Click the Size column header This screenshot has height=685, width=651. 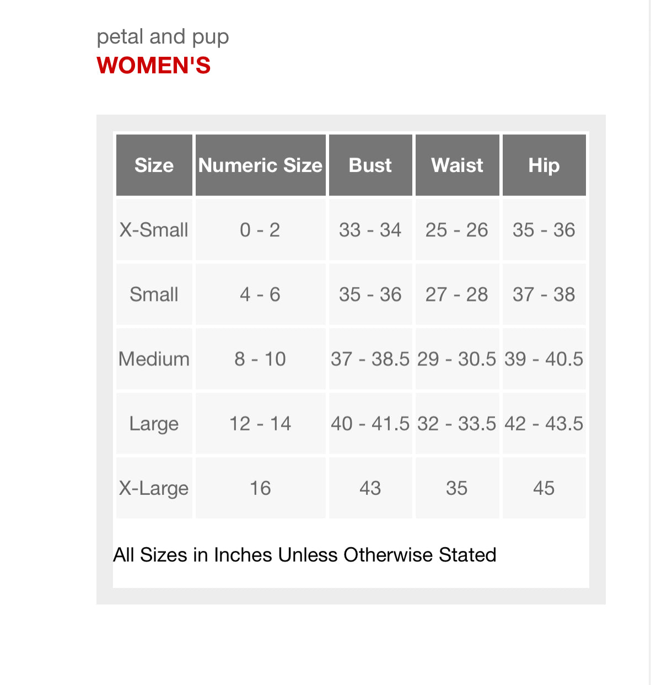pos(154,165)
